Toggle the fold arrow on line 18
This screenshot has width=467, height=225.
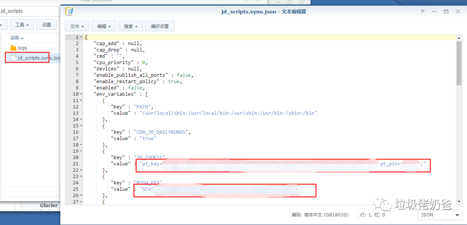click(81, 145)
